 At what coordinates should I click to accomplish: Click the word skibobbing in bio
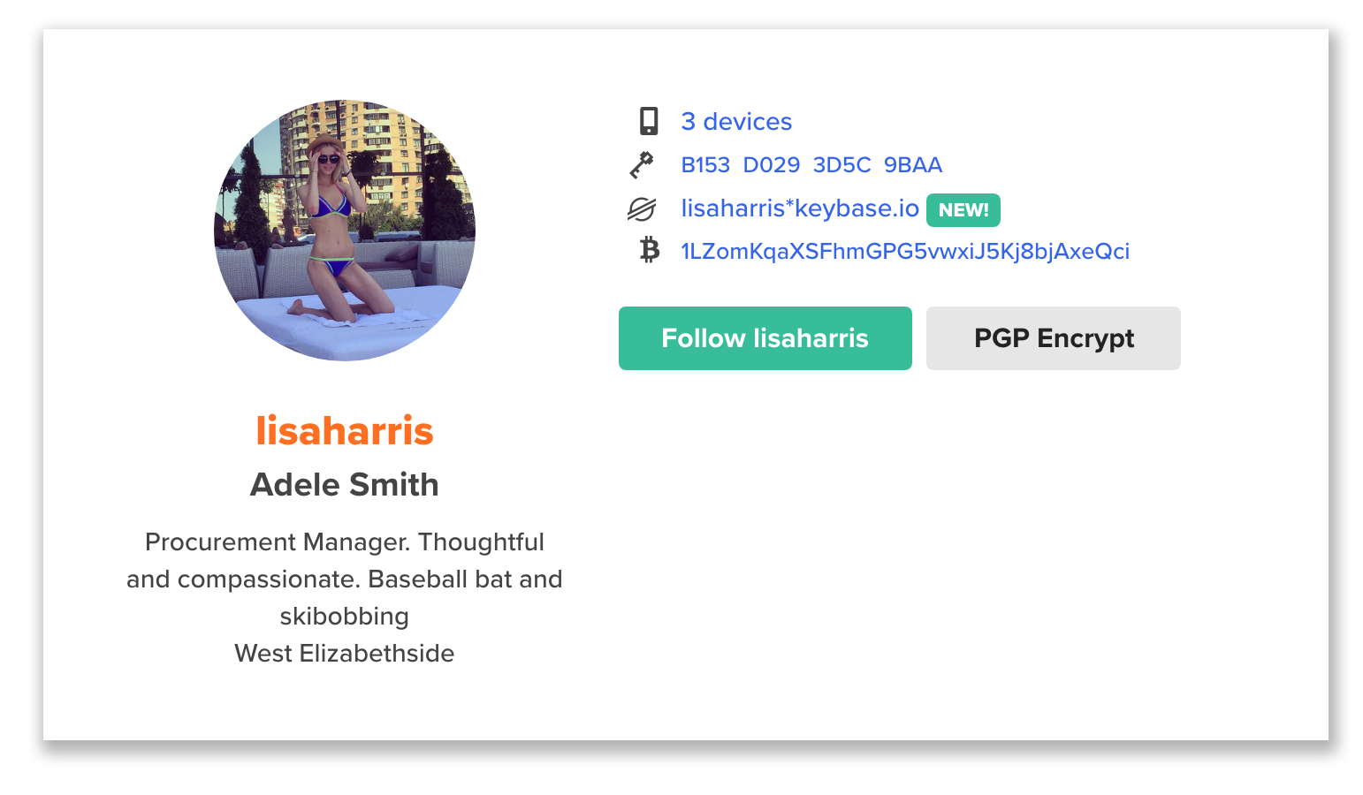(345, 617)
